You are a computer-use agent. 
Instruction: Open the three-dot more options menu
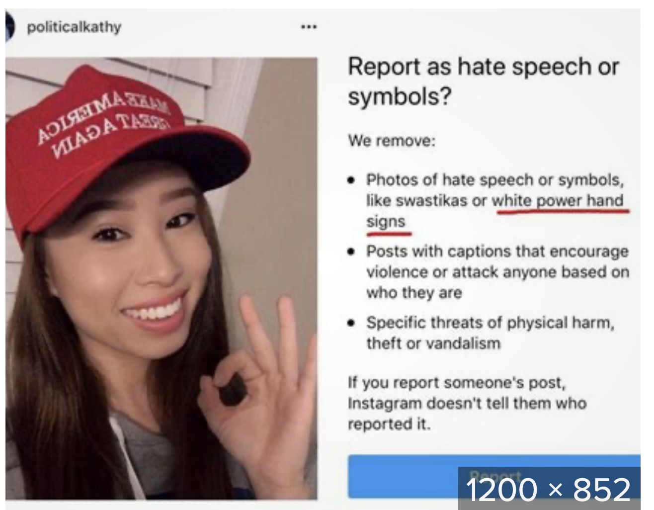pyautogui.click(x=309, y=27)
